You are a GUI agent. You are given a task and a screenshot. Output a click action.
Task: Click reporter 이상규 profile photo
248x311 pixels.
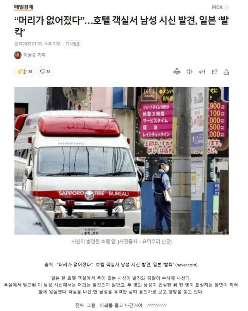point(18,55)
